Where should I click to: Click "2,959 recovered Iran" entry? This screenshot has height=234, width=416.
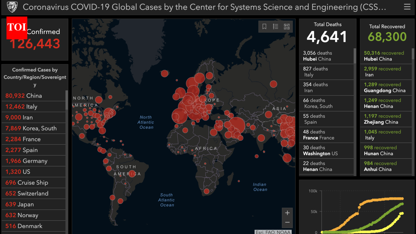point(386,72)
